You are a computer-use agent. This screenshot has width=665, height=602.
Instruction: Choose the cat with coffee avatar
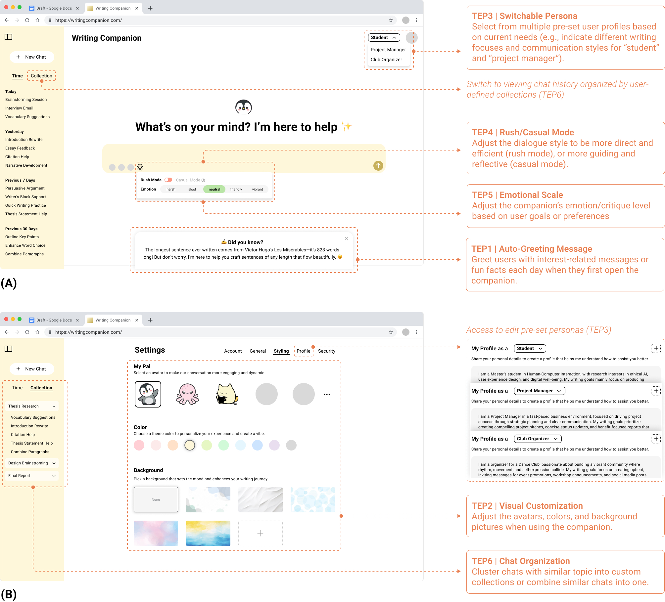click(x=227, y=394)
